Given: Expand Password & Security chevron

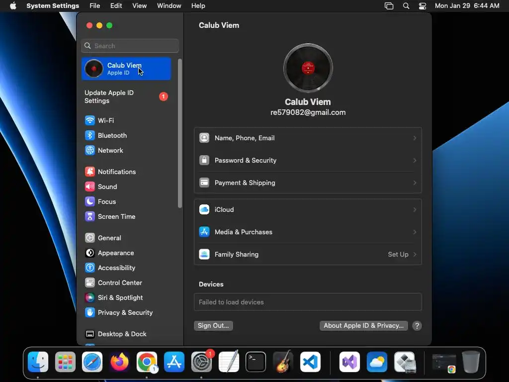Looking at the screenshot, I should pyautogui.click(x=415, y=161).
